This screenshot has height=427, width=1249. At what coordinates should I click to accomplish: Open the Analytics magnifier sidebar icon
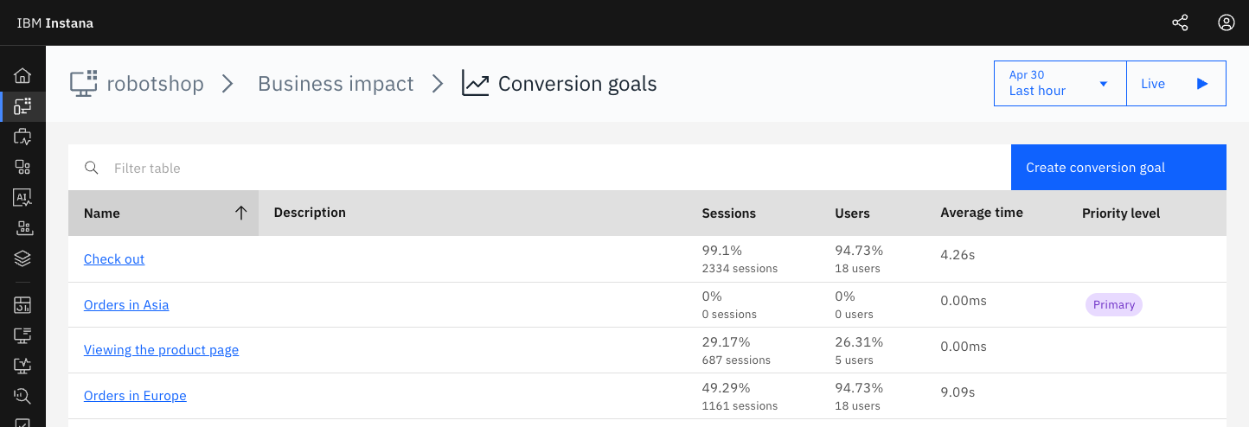(22, 396)
